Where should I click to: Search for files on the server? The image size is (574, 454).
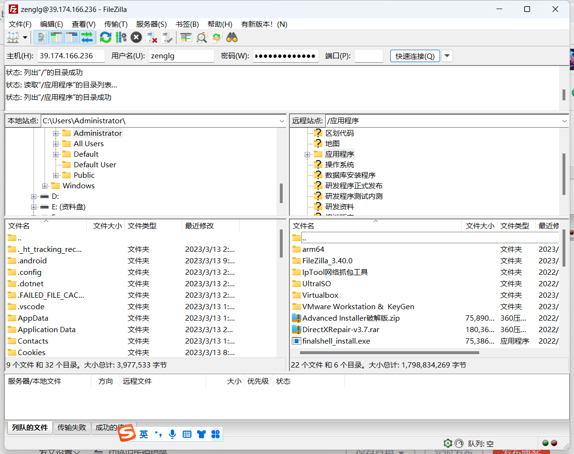tap(233, 37)
